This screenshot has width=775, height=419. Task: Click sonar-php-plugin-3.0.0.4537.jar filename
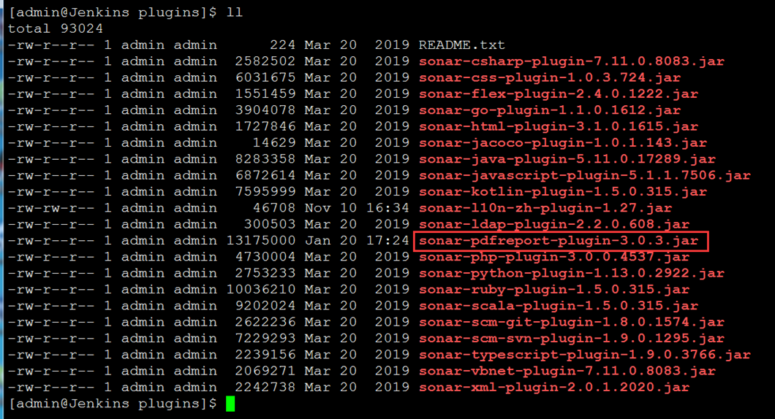coord(554,257)
